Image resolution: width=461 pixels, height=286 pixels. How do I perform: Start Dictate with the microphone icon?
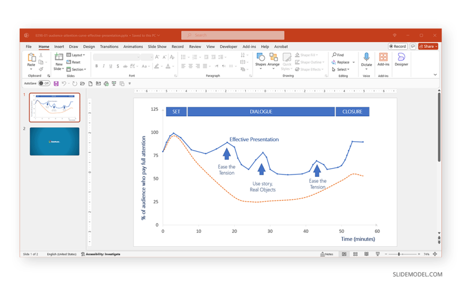pyautogui.click(x=366, y=57)
